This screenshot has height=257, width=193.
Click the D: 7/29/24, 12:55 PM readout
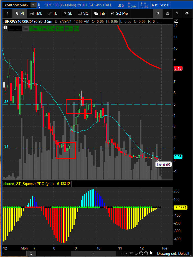72,21
